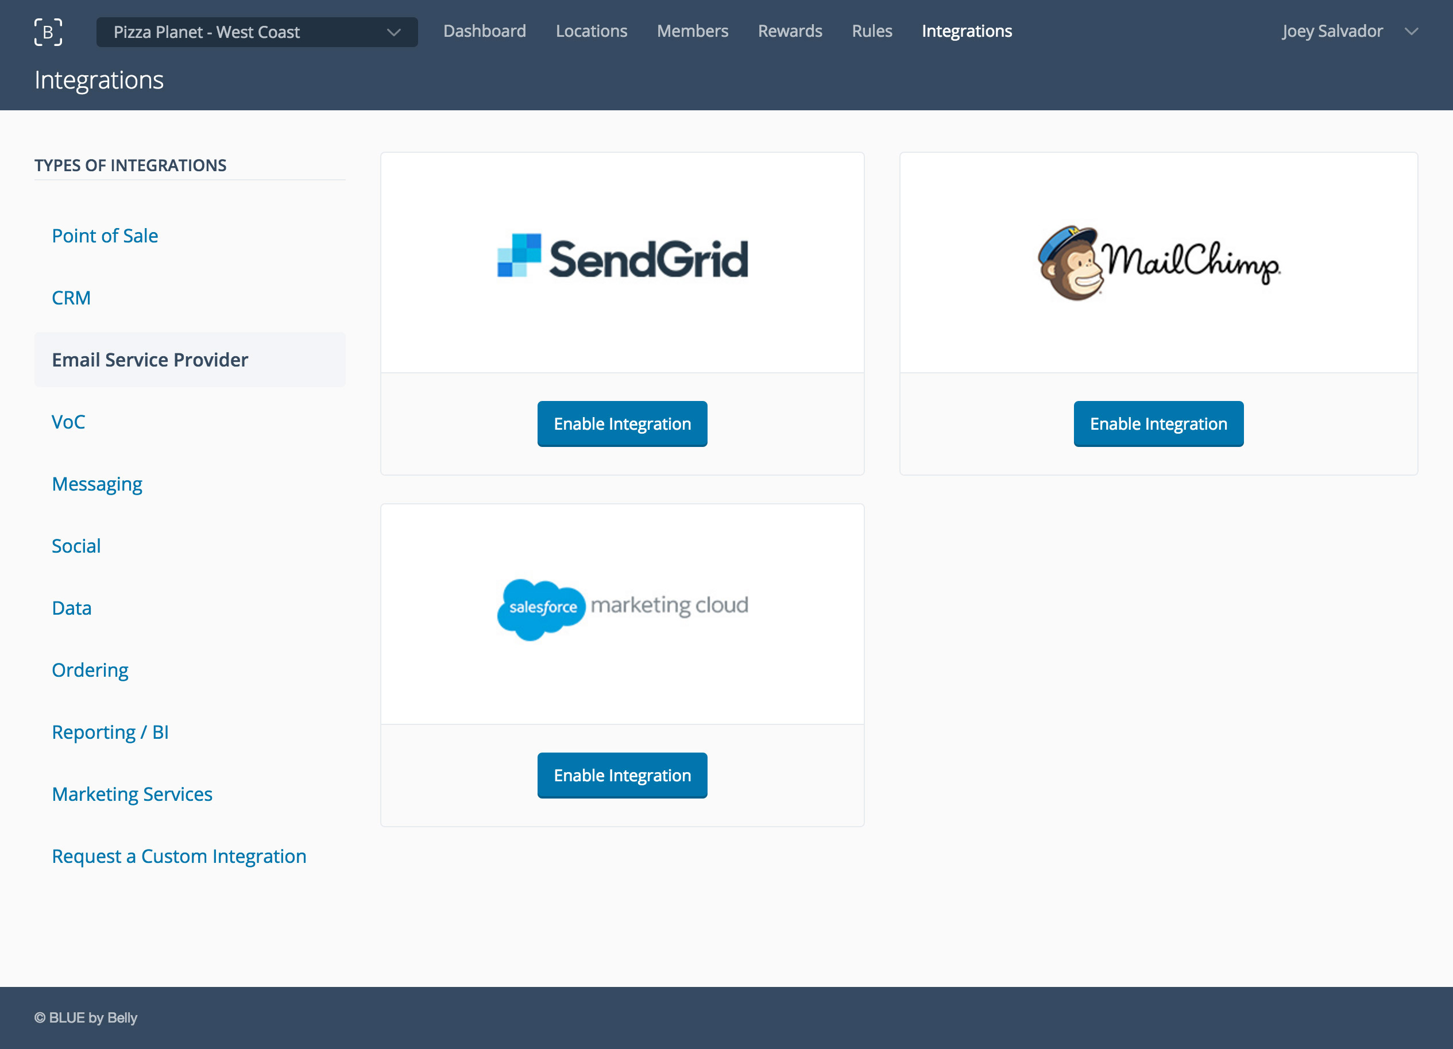Viewport: 1453px width, 1049px height.
Task: Click the BLUE by Belly footer text
Action: point(86,1017)
